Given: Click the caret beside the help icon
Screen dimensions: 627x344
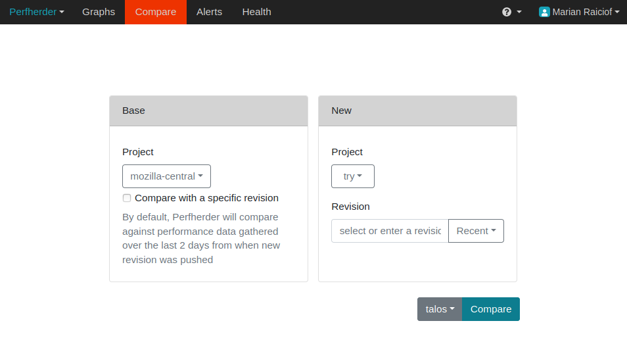Looking at the screenshot, I should pyautogui.click(x=519, y=12).
